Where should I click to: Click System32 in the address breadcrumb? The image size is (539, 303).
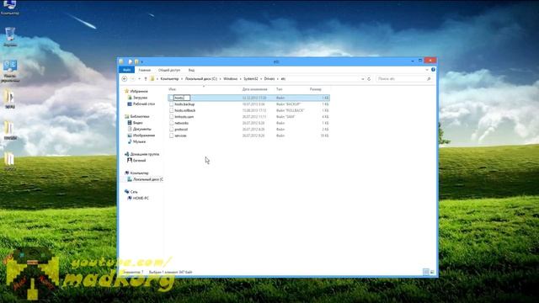click(x=251, y=78)
